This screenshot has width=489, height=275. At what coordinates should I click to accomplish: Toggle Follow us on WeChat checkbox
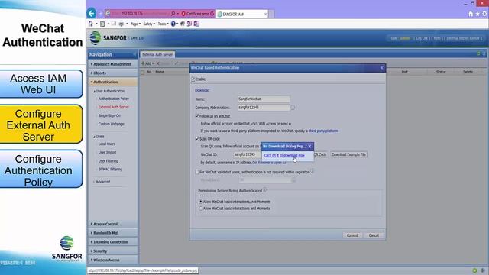(x=197, y=116)
